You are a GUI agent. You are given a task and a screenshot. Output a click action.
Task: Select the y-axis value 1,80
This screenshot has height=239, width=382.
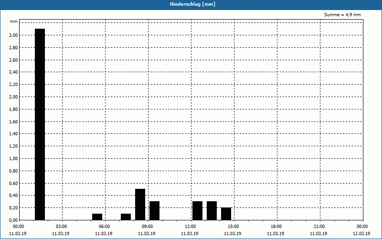(x=13, y=109)
